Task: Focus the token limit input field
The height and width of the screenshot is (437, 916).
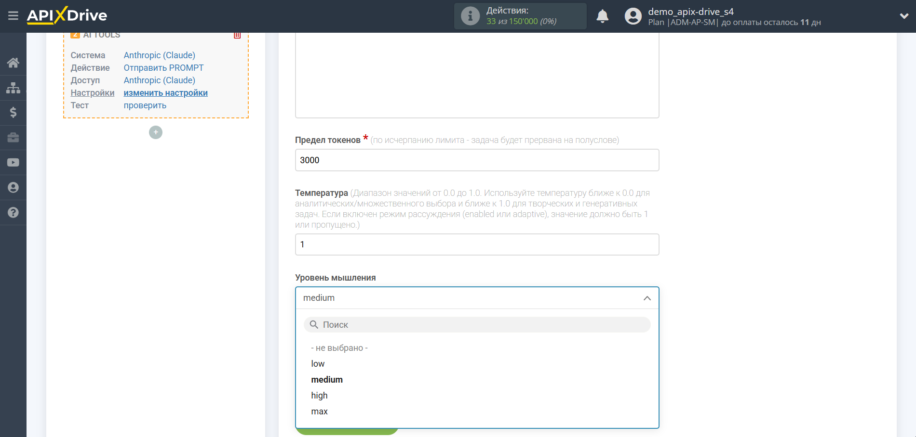Action: point(477,160)
